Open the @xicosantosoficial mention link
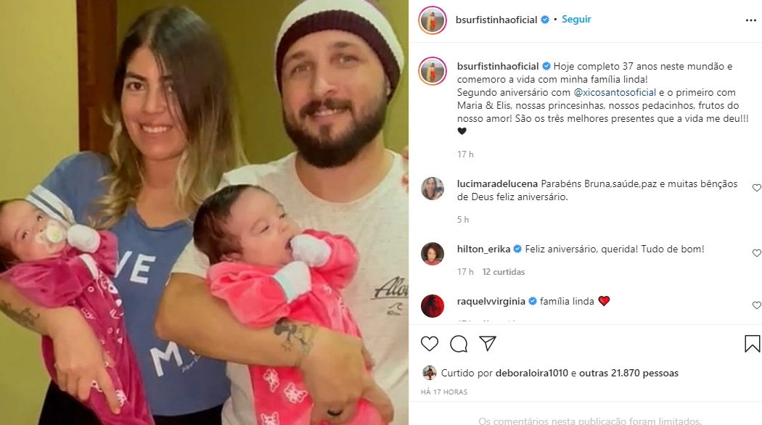This screenshot has width=762, height=425. [615, 92]
